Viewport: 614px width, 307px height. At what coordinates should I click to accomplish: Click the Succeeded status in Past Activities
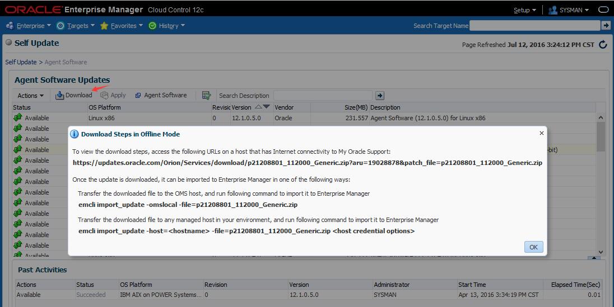[91, 295]
